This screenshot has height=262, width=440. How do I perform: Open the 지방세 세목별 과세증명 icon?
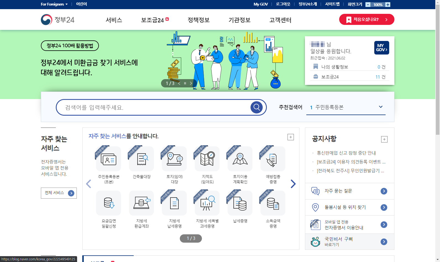click(x=207, y=203)
